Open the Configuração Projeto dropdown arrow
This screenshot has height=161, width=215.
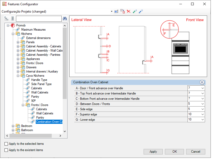point(112,12)
